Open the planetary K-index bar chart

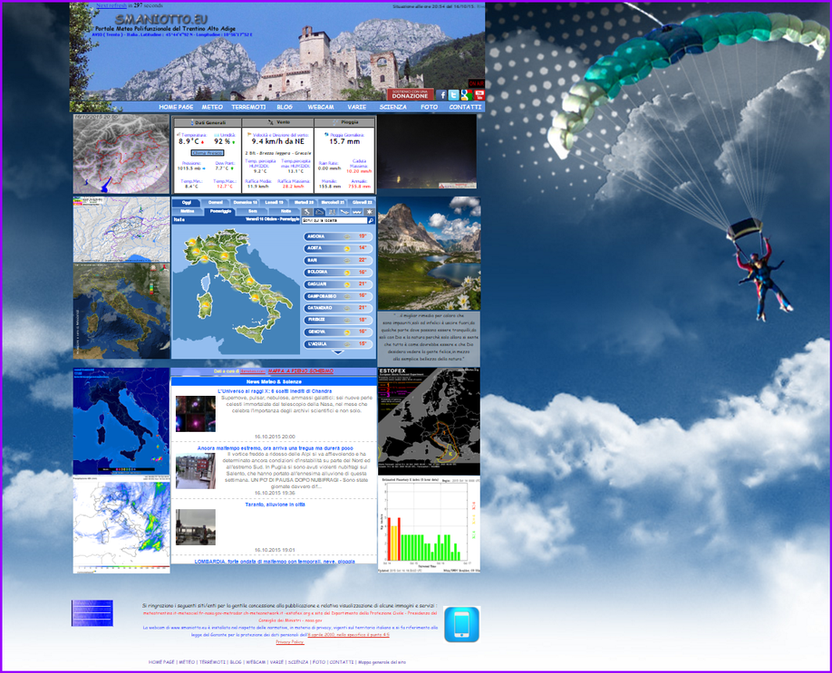429,524
